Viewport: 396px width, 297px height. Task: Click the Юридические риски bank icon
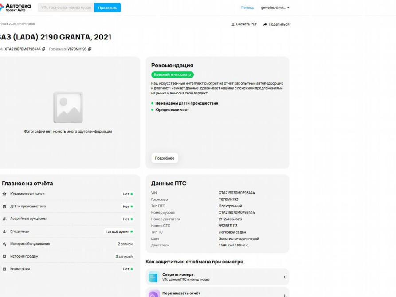[4, 194]
